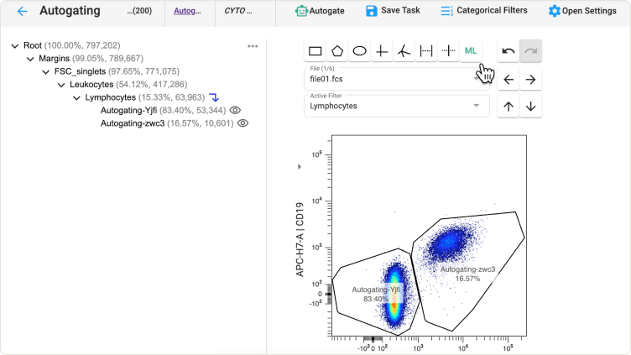Select the range gate tool

426,51
